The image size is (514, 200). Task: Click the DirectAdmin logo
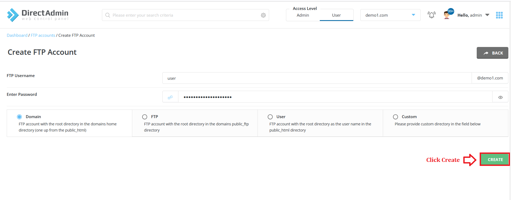38,15
